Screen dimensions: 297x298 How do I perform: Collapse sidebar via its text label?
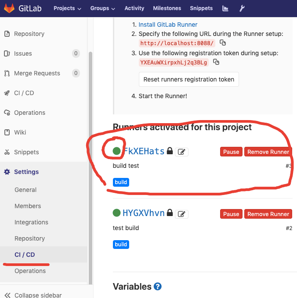click(x=38, y=295)
